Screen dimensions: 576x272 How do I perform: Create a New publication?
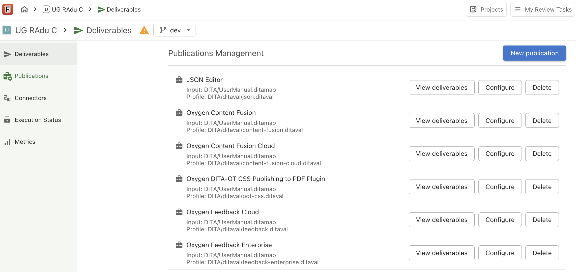[534, 53]
